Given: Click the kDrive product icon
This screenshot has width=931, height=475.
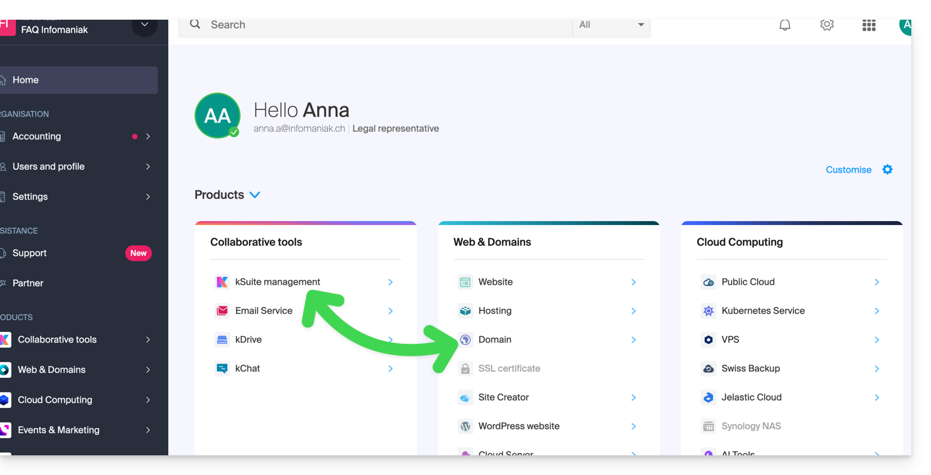Looking at the screenshot, I should tap(222, 340).
